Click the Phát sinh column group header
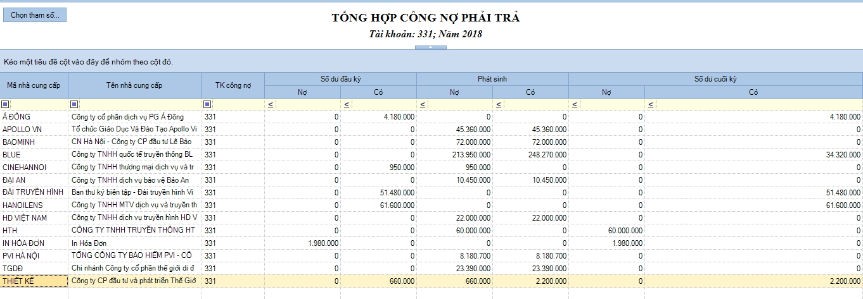Image resolution: width=863 pixels, height=299 pixels. click(492, 79)
